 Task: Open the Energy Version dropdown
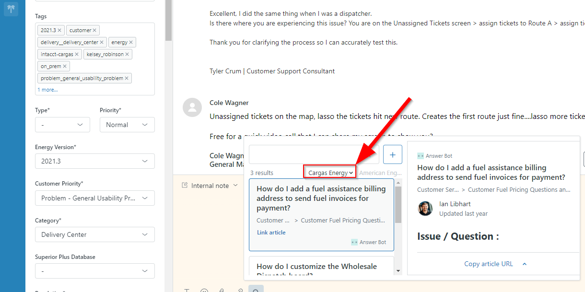click(x=95, y=161)
